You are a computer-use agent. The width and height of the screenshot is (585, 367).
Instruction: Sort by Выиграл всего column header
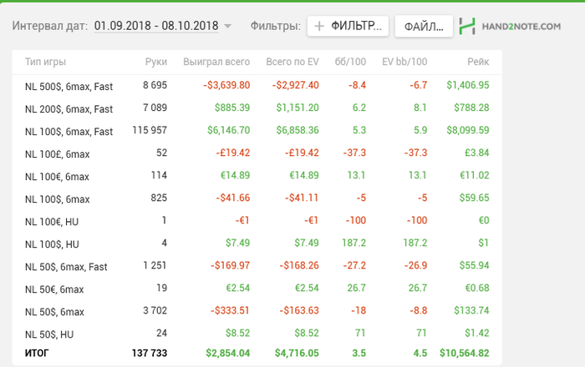[216, 62]
